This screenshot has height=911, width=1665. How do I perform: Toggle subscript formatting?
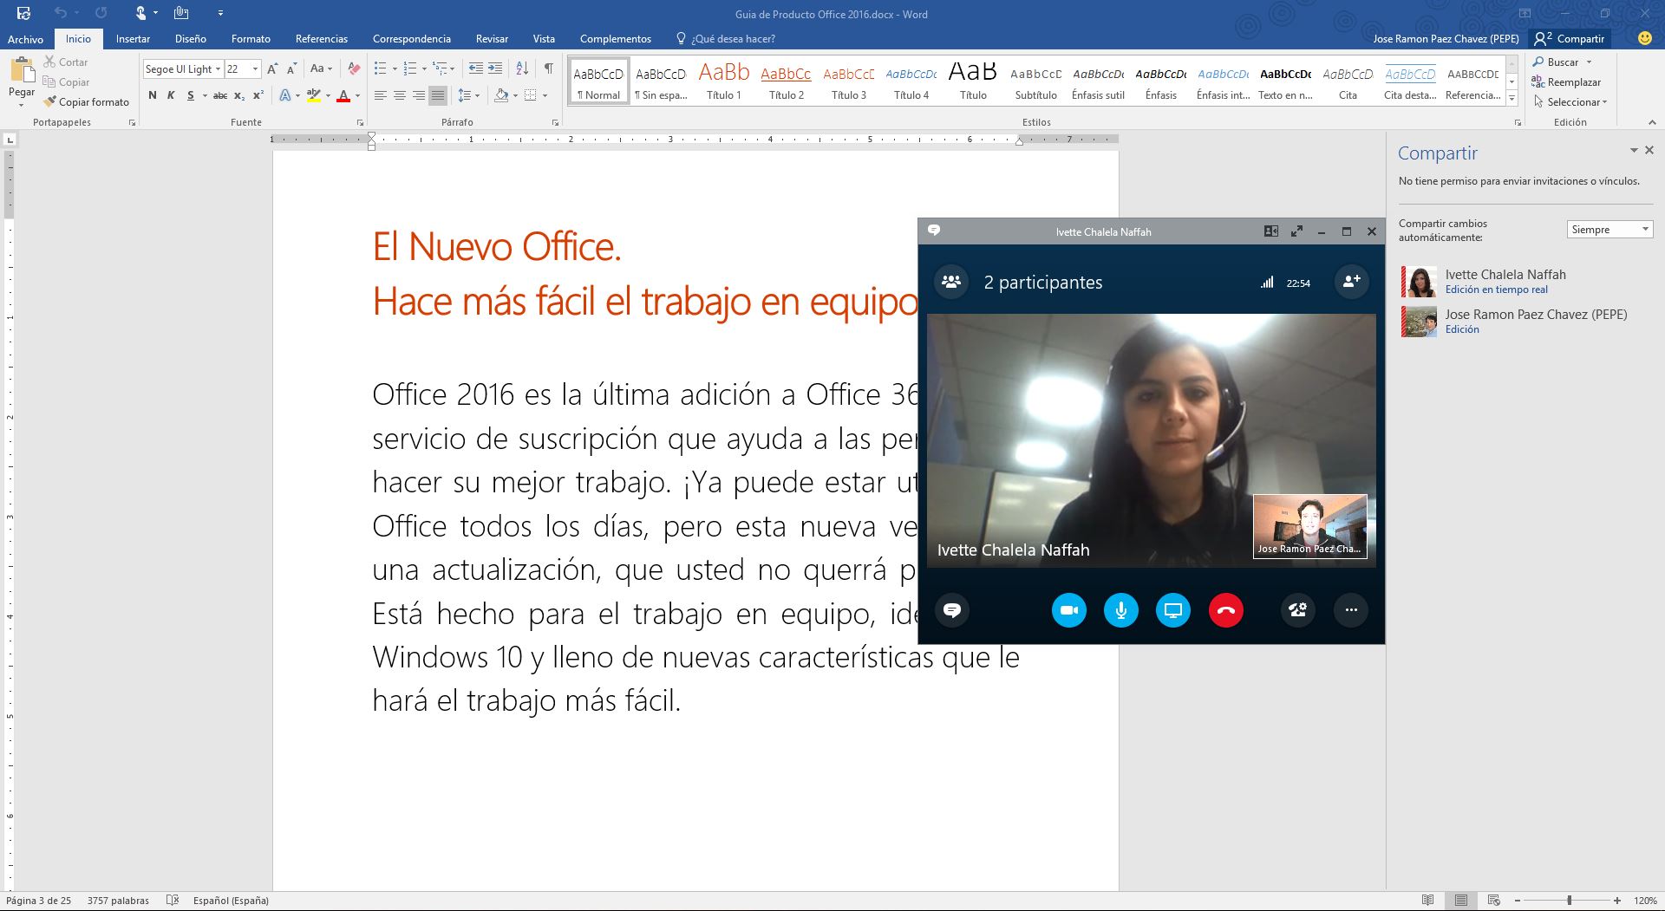(x=239, y=95)
